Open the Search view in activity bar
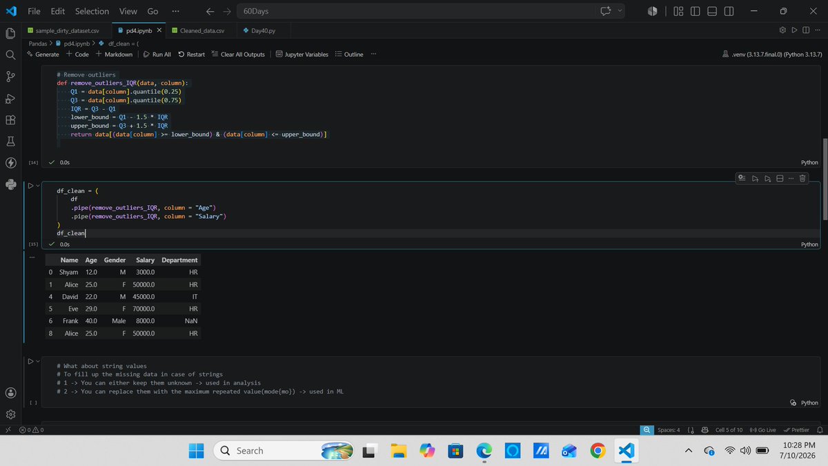This screenshot has width=828, height=466. [x=10, y=55]
